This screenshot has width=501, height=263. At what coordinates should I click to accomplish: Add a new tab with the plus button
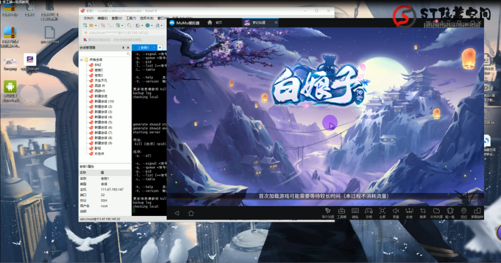[160, 48]
